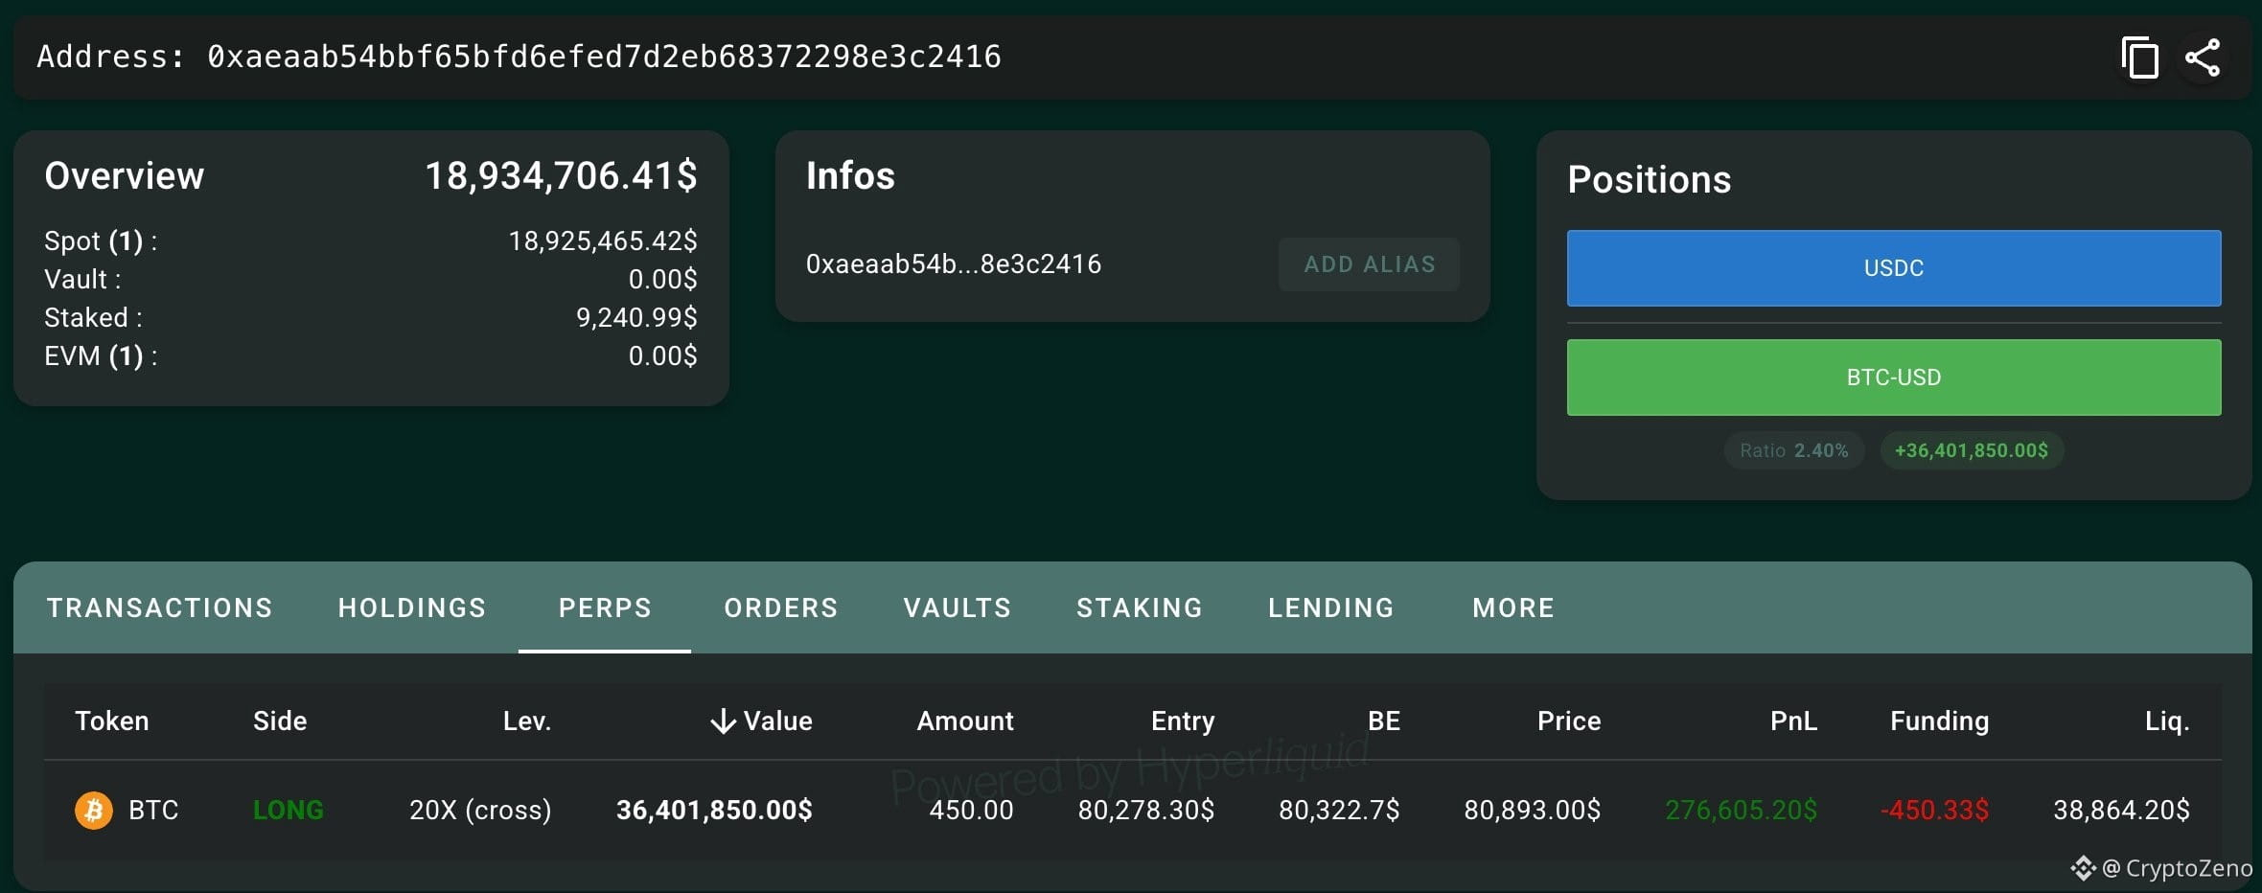Copy the wallet address with copy icon
2262x893 pixels.
2139,57
